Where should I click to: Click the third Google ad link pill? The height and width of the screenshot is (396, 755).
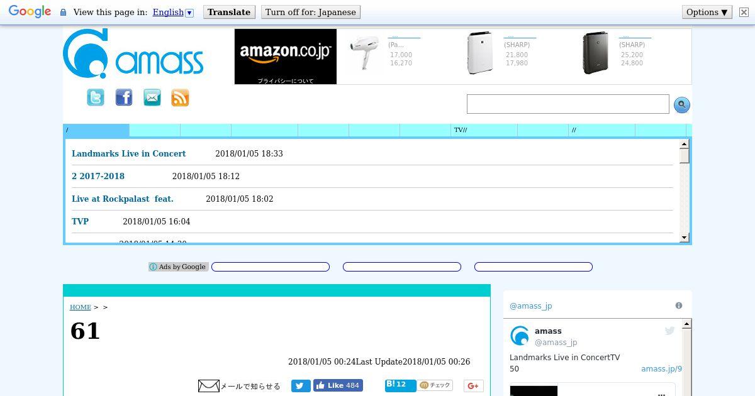click(534, 267)
